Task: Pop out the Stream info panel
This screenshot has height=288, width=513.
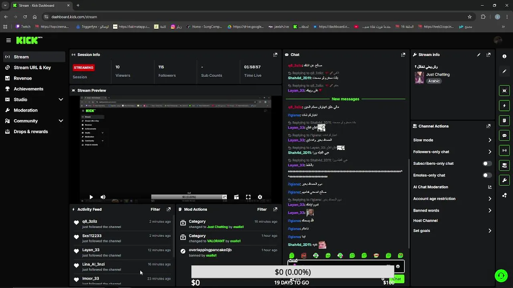Action: (x=489, y=55)
